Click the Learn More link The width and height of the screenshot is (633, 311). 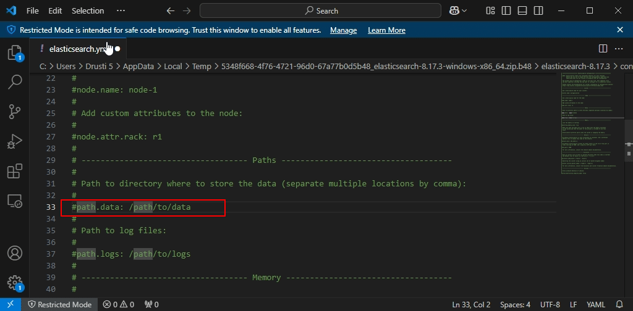386,30
